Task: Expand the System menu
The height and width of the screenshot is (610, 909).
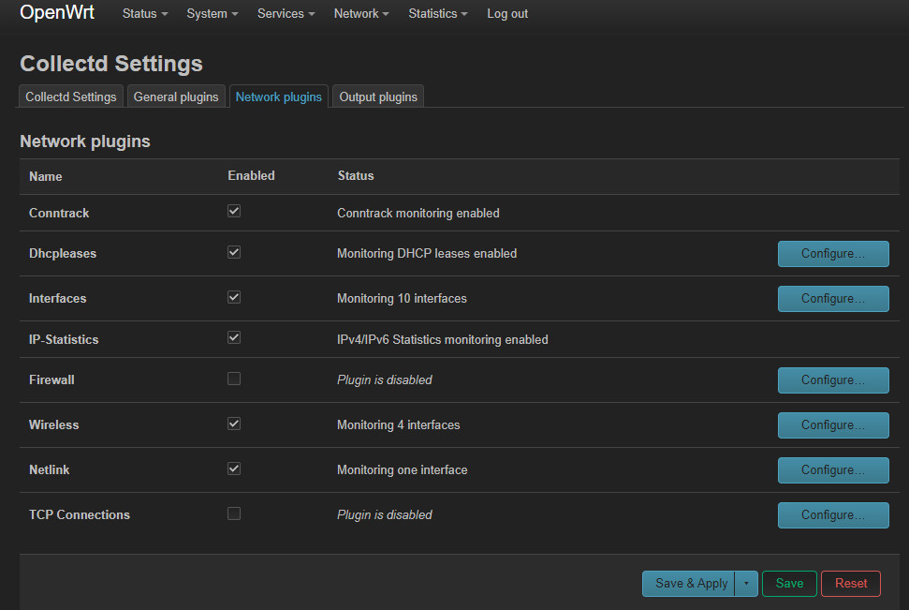Action: tap(212, 14)
